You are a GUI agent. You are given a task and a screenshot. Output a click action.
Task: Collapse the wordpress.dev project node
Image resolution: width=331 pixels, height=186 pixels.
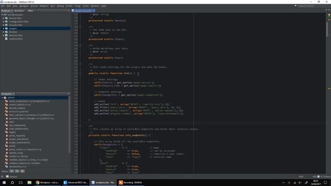pyautogui.click(x=2, y=15)
